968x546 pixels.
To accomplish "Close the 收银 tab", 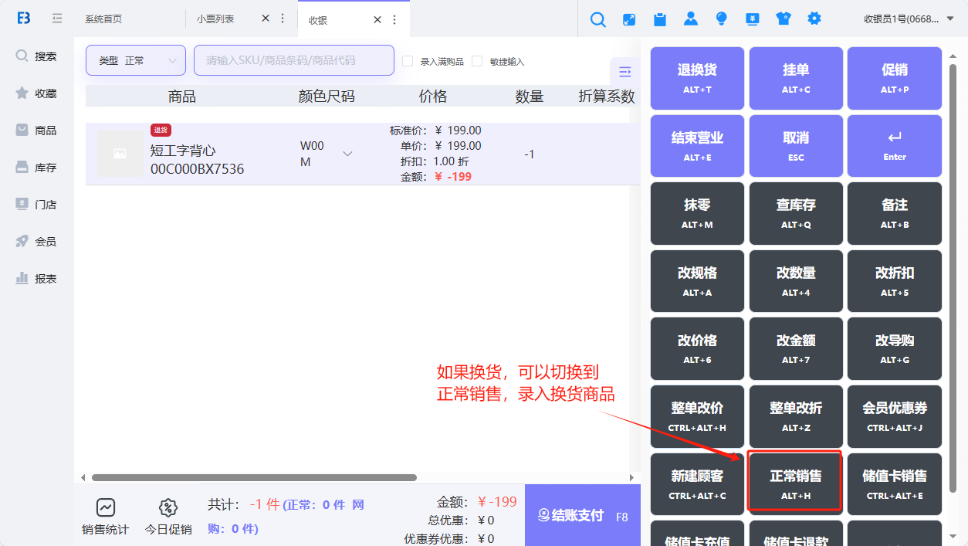I will point(377,19).
